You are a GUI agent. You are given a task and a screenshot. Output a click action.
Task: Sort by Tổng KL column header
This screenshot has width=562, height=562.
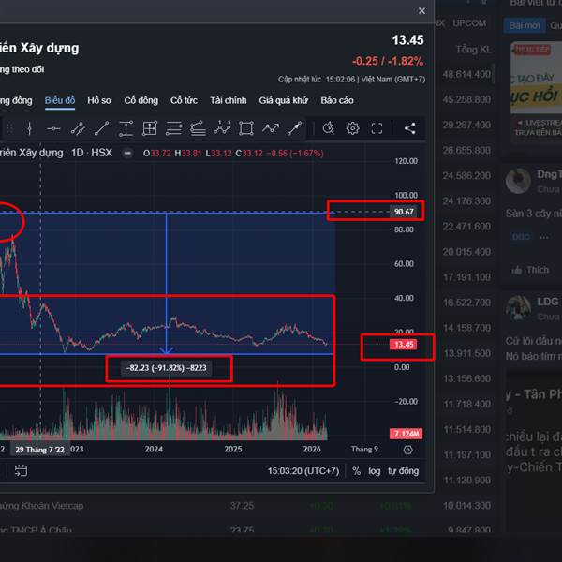coord(473,49)
